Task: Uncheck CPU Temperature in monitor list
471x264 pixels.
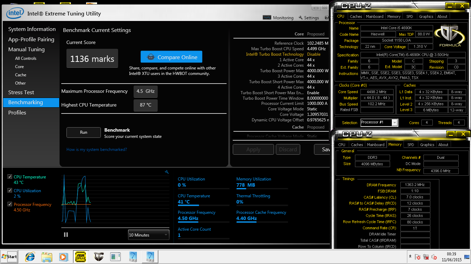Action: pyautogui.click(x=10, y=177)
